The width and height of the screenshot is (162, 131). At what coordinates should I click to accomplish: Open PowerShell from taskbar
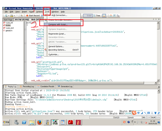click(x=24, y=122)
